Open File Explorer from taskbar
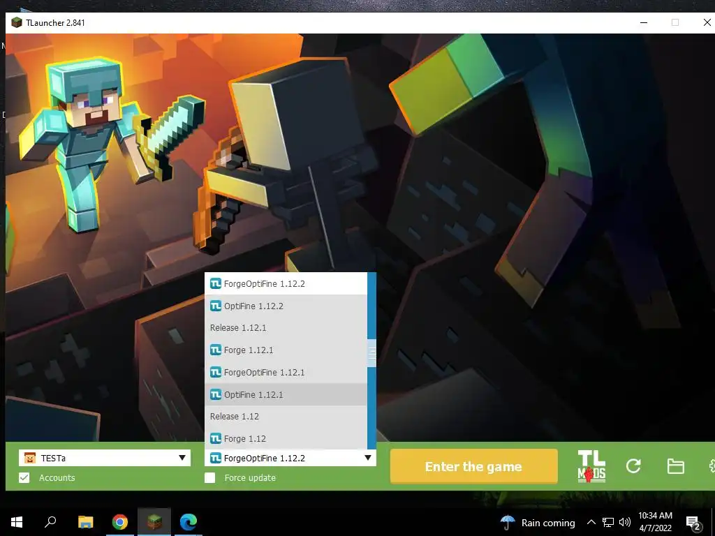Image resolution: width=715 pixels, height=536 pixels. pos(85,522)
